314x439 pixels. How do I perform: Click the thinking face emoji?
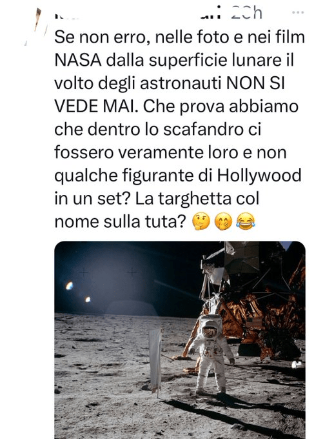[x=201, y=221]
